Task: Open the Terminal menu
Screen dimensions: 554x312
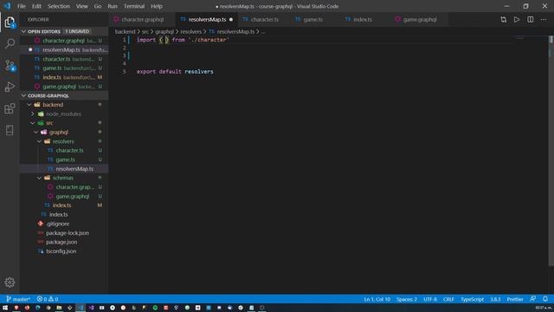Action: tap(134, 6)
